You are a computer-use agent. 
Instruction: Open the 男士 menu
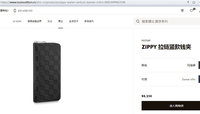[61, 21]
